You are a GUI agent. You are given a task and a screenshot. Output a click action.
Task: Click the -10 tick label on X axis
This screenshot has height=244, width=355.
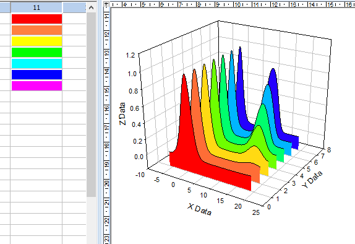140,175
